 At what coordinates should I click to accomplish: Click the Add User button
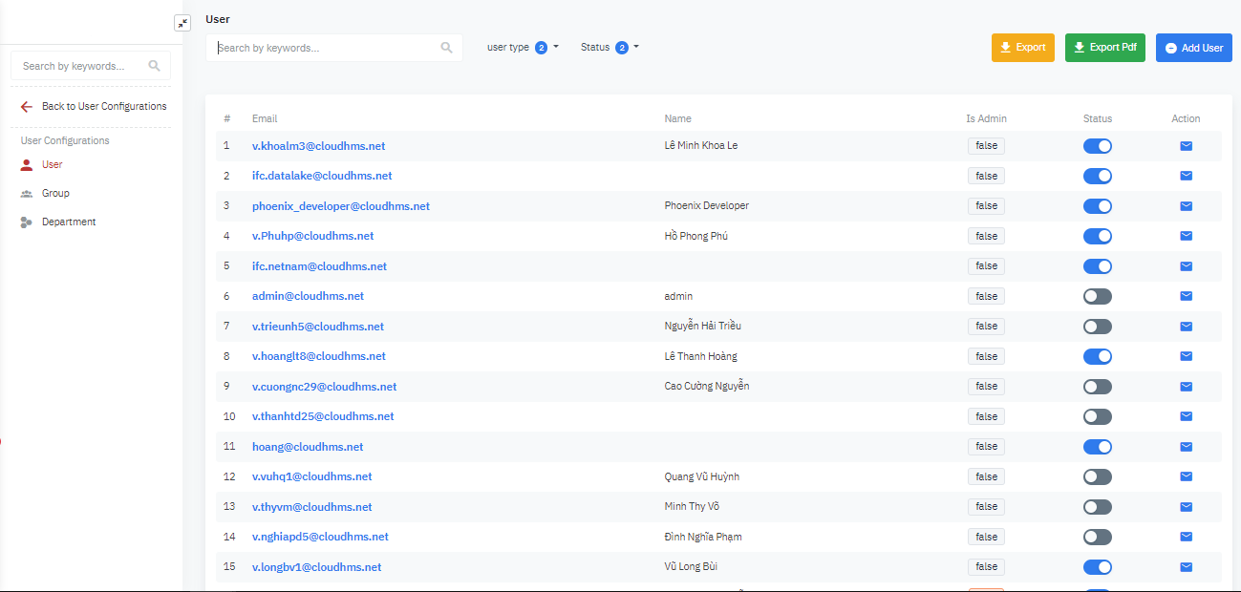pyautogui.click(x=1193, y=48)
